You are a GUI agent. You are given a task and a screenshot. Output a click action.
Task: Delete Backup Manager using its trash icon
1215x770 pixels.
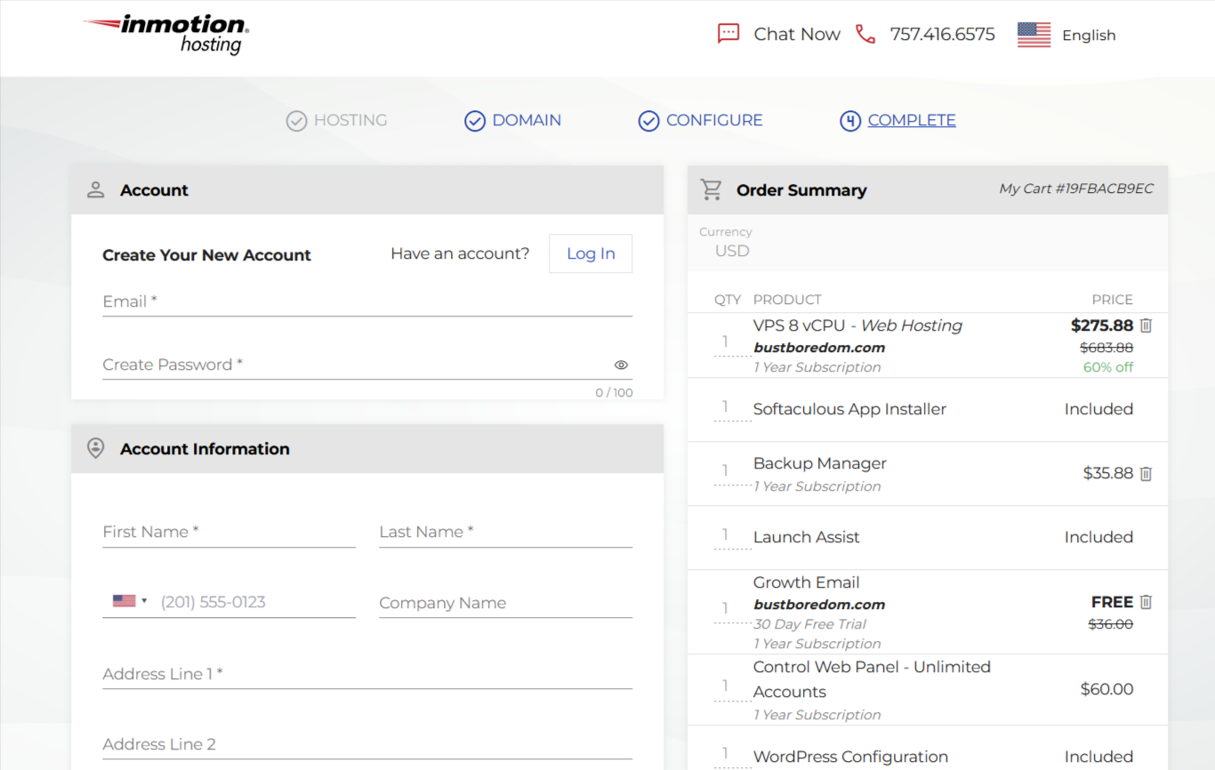[x=1146, y=474]
